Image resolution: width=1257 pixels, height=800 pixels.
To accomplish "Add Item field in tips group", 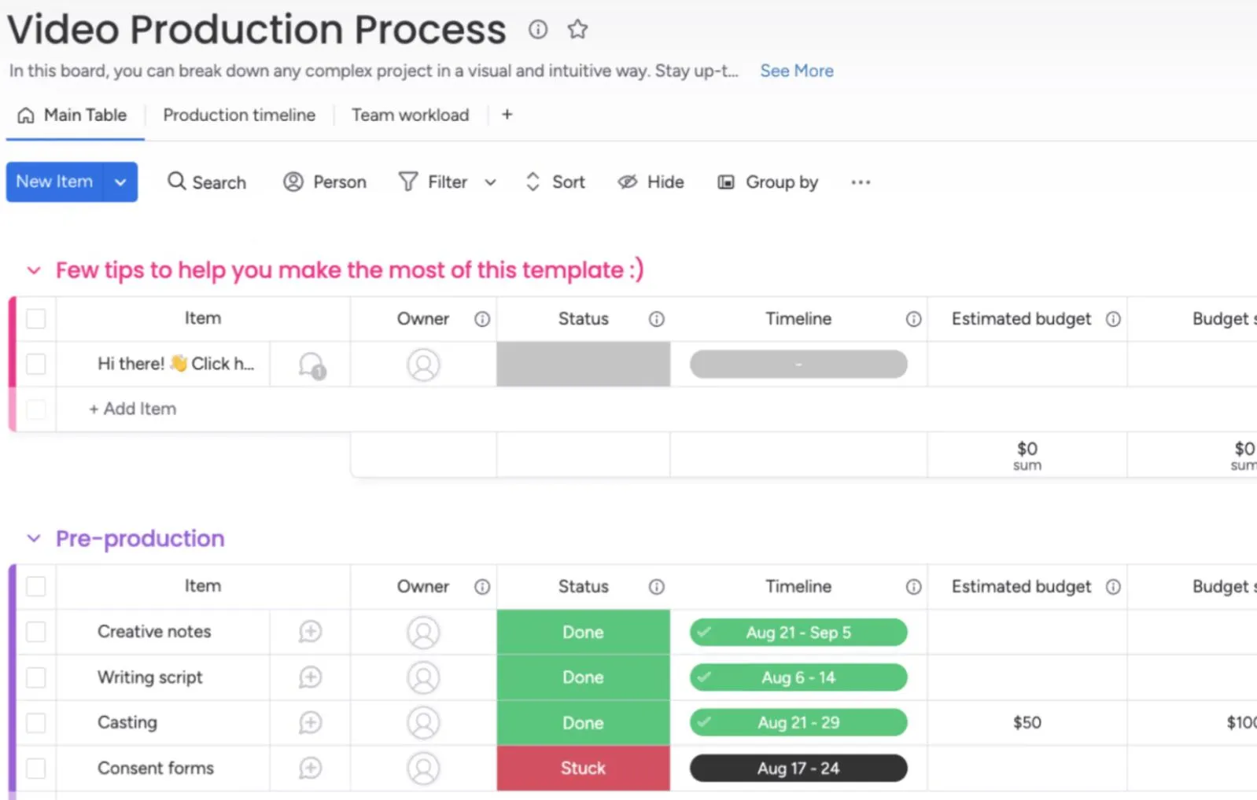I will [132, 409].
